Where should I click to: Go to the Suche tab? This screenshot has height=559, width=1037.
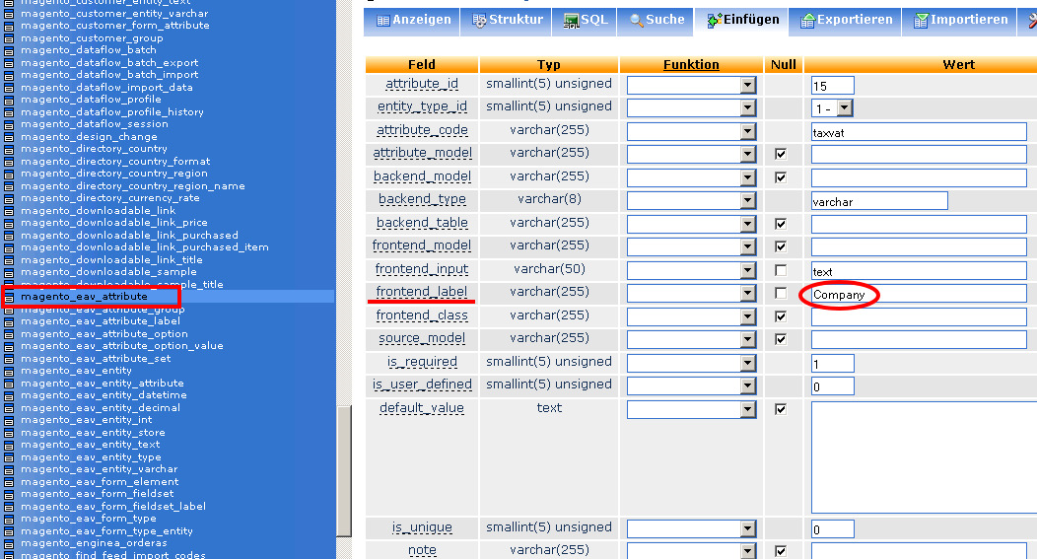point(656,21)
